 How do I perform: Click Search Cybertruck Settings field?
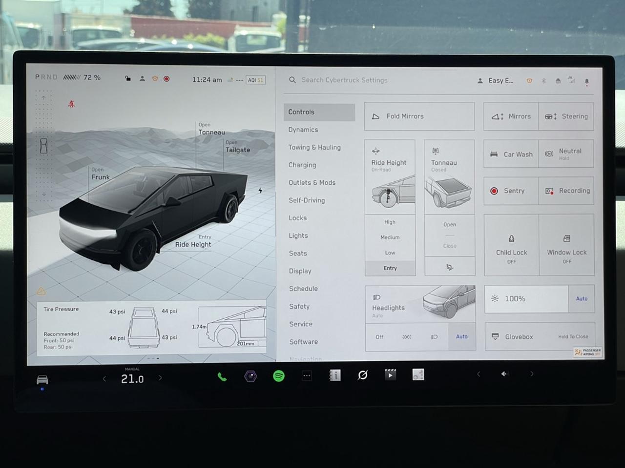[344, 80]
